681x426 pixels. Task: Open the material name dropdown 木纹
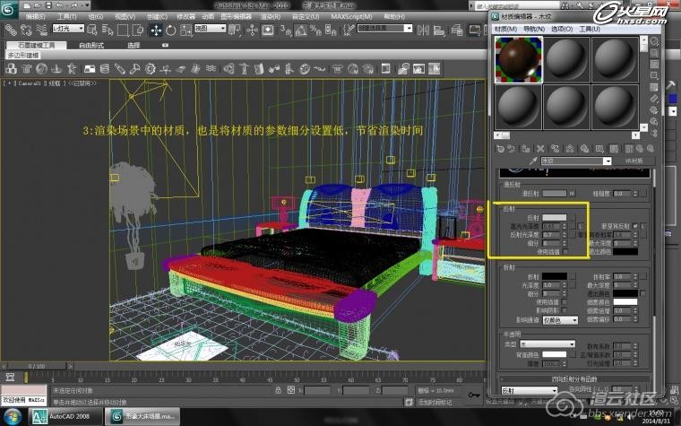(575, 161)
